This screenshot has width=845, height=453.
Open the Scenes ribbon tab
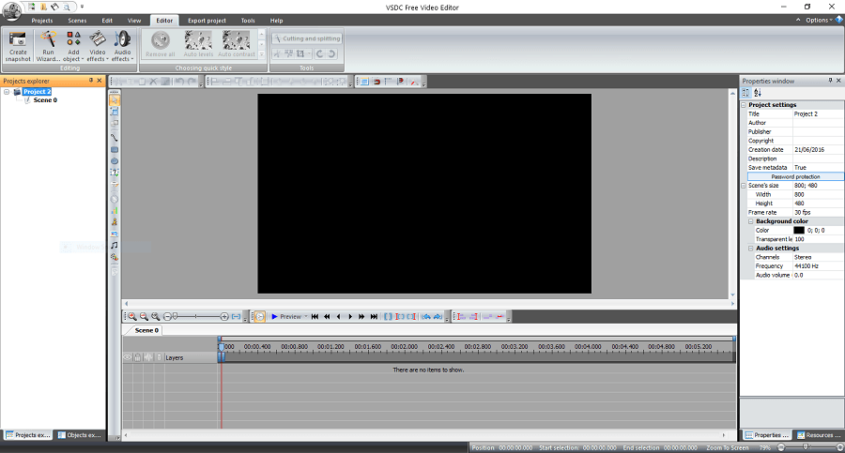[77, 21]
